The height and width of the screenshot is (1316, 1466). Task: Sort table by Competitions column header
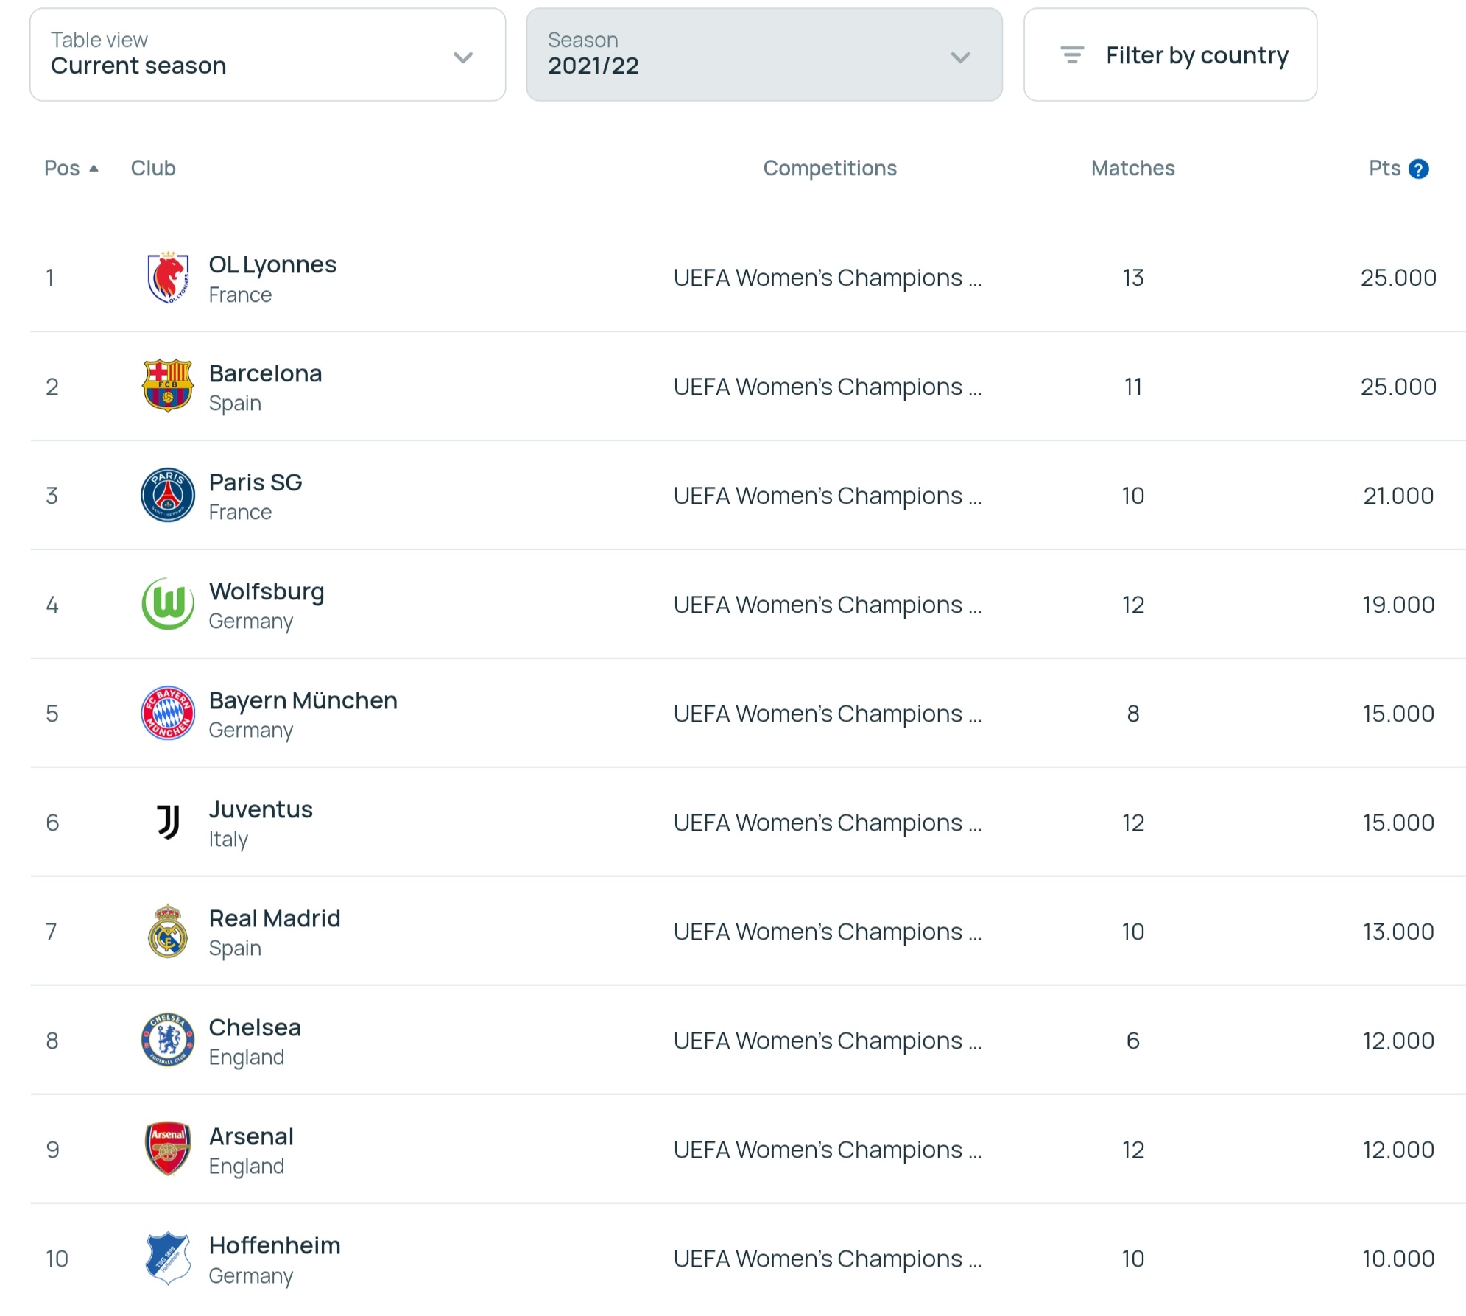click(829, 169)
